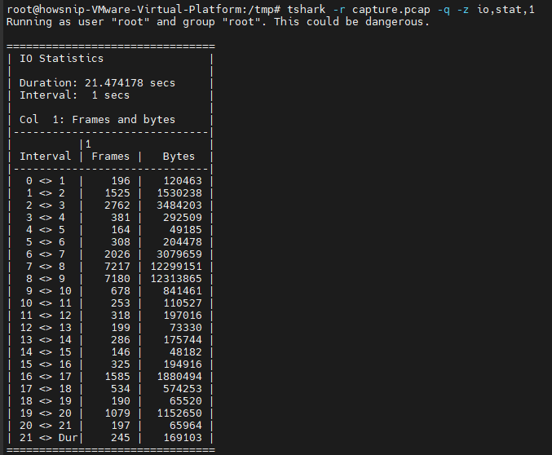Click frames value 1079
The width and height of the screenshot is (552, 455).
(x=117, y=413)
